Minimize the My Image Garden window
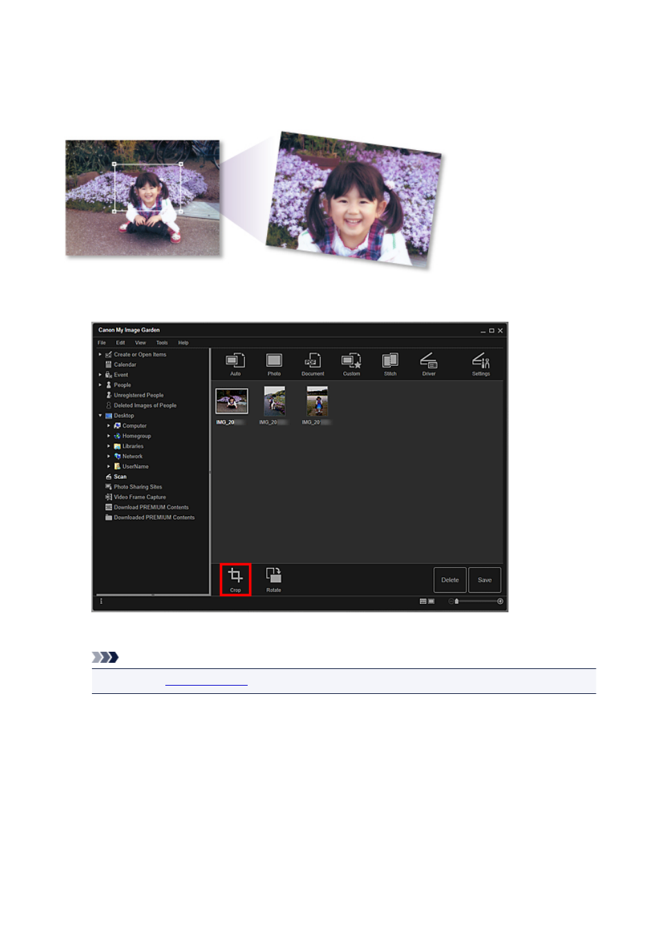660x934 pixels. tap(483, 331)
